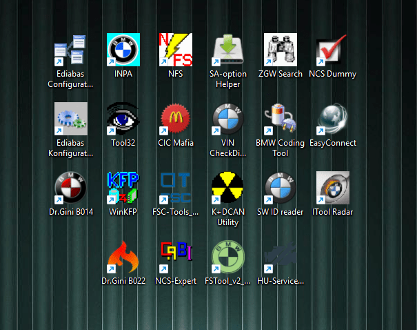Launch the SW ID reader icon
Screen dimensions: 417x330
pos(281,188)
